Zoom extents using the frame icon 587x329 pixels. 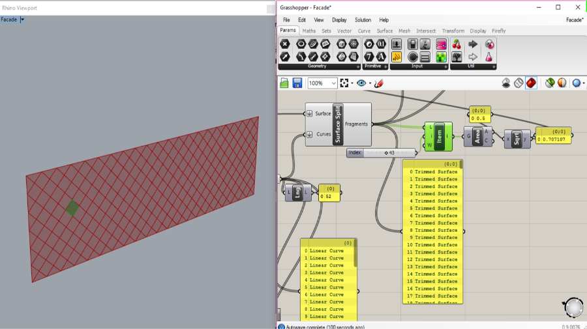pyautogui.click(x=344, y=83)
